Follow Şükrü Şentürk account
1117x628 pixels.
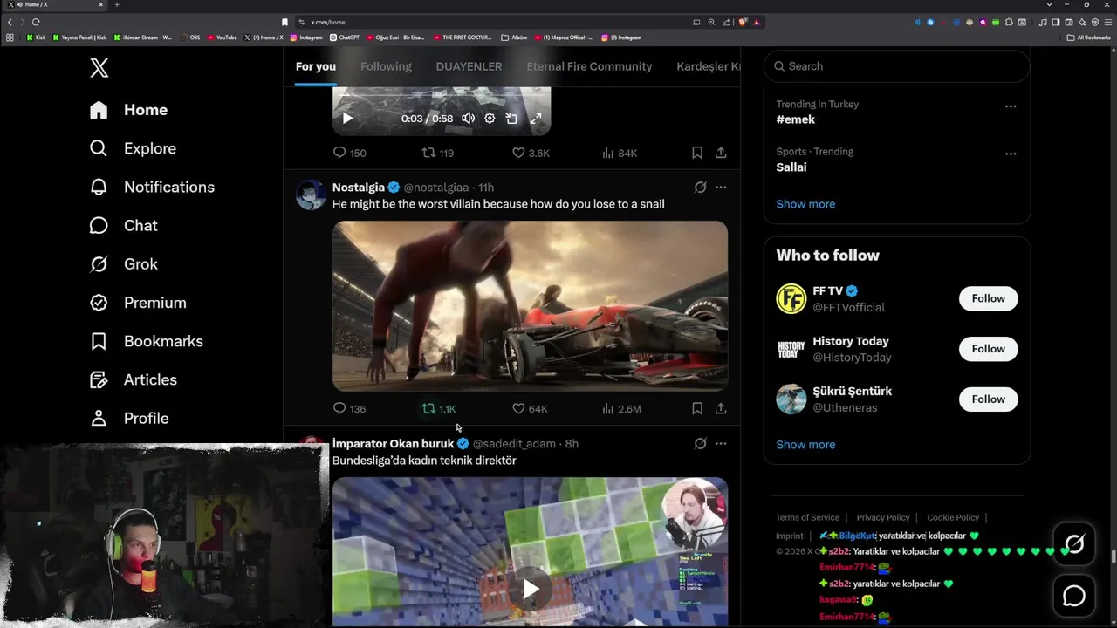[x=989, y=399]
